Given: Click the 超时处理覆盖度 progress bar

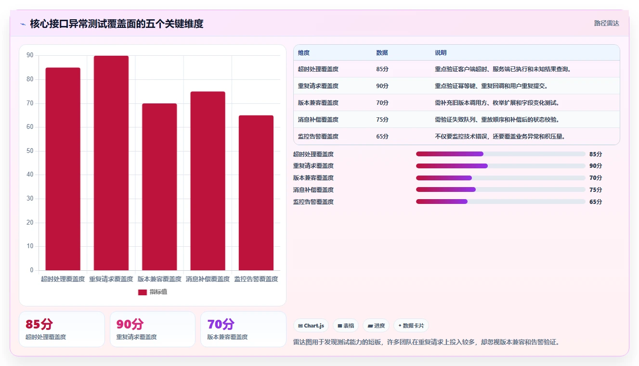Looking at the screenshot, I should click(x=501, y=154).
